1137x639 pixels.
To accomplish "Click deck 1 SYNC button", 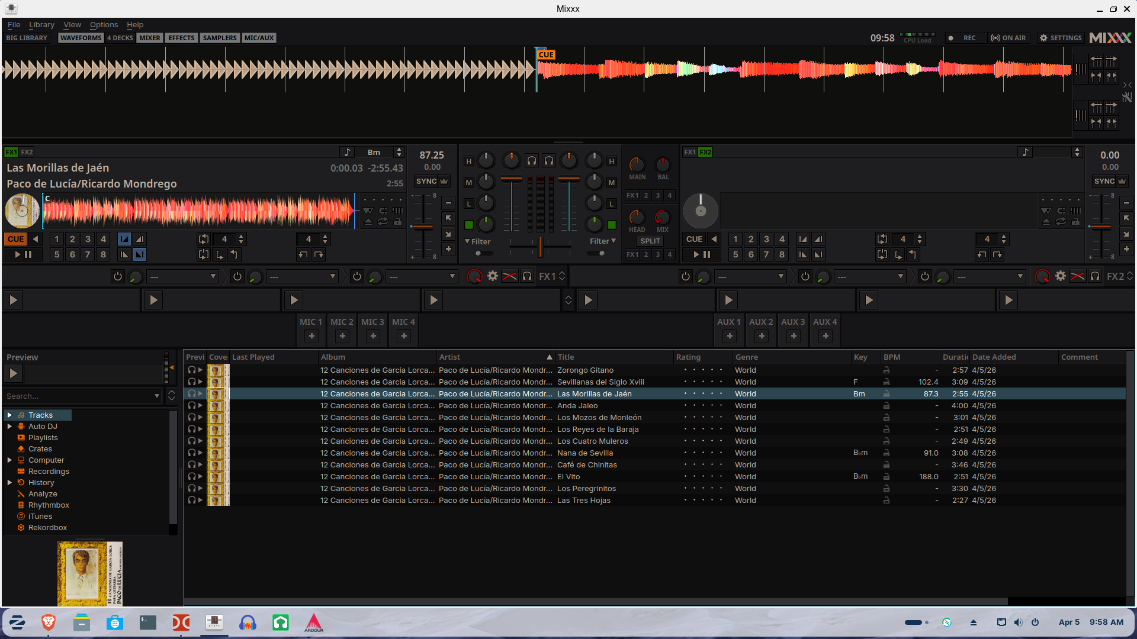I will coord(426,182).
